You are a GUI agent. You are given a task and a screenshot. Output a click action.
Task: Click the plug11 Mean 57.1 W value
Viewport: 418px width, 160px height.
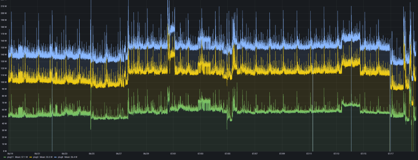pyautogui.click(x=21, y=157)
